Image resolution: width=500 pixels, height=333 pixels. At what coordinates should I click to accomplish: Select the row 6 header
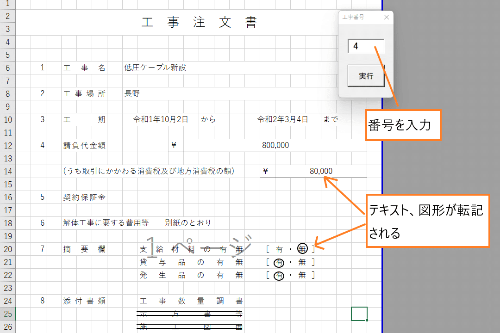[x=7, y=68]
